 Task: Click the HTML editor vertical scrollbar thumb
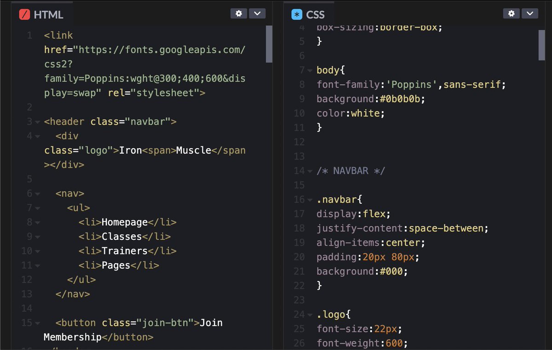point(269,44)
